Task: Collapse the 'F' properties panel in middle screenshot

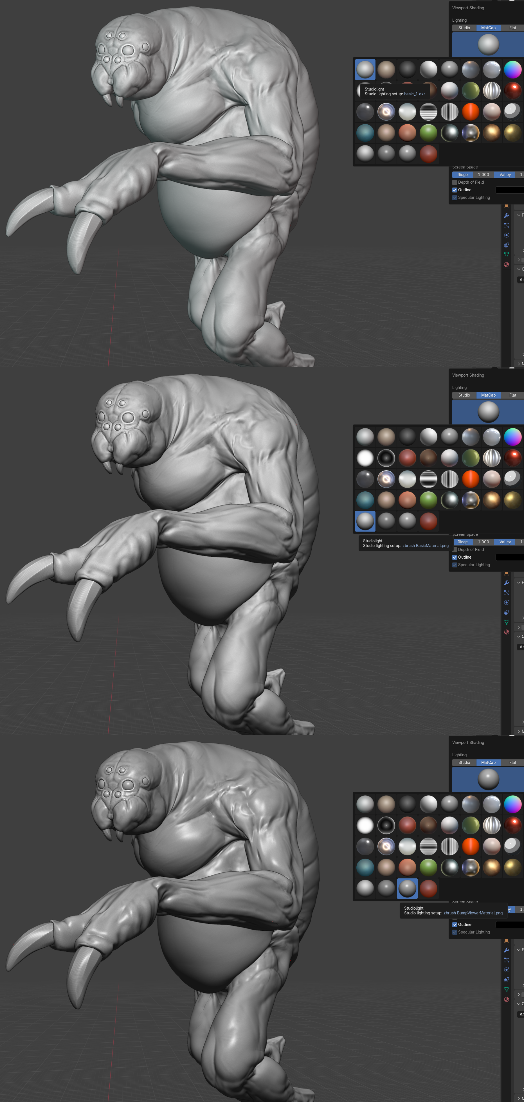Action: pos(519,583)
